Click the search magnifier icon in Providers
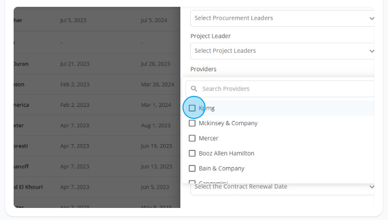The image size is (388, 220). point(194,89)
